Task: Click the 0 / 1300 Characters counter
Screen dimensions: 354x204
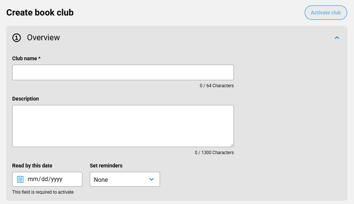Action: coord(214,153)
